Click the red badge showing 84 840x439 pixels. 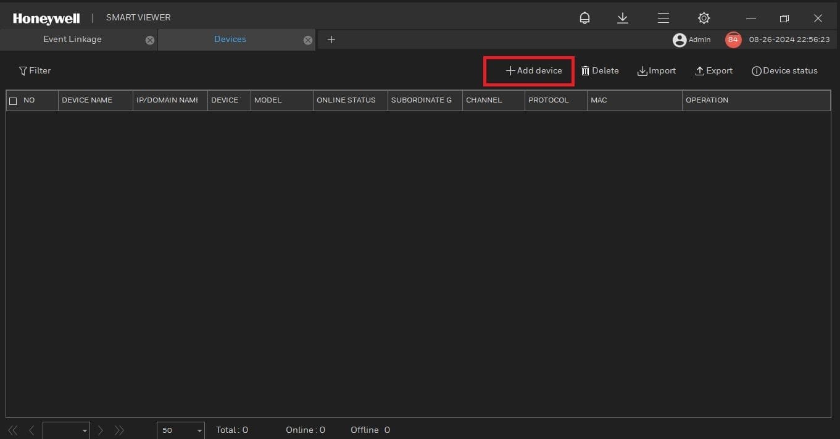(x=733, y=39)
